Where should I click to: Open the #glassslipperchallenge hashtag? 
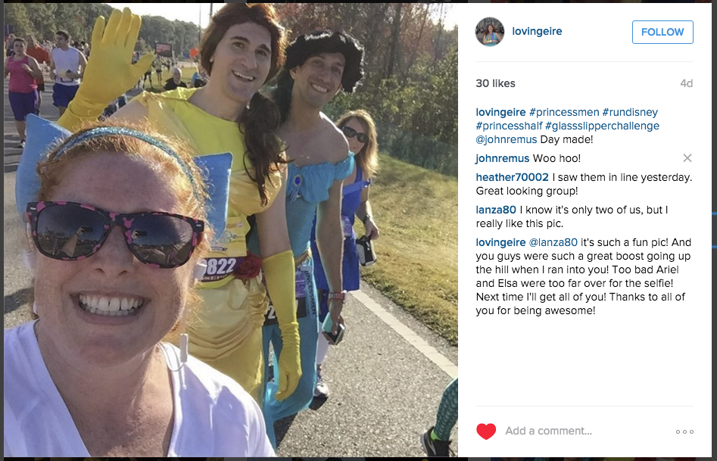click(602, 126)
